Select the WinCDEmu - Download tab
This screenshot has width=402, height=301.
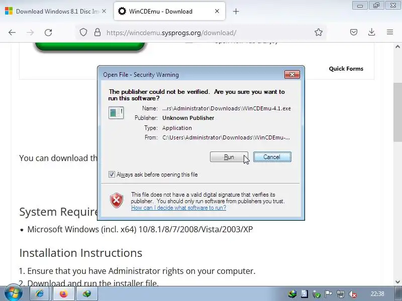[x=169, y=11]
